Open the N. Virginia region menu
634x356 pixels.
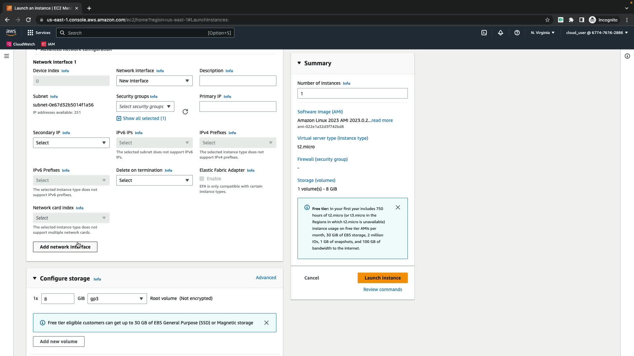[x=543, y=33]
